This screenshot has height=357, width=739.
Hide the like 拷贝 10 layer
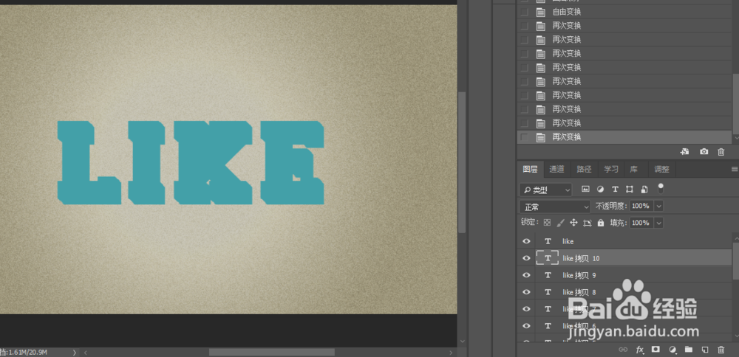tap(526, 258)
